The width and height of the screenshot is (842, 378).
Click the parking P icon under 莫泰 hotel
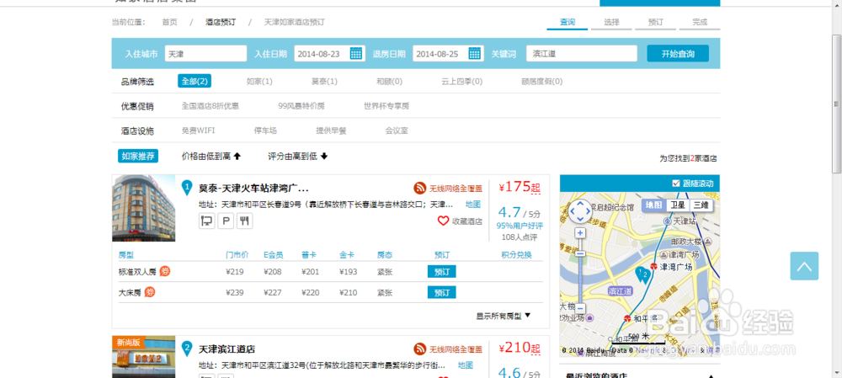point(226,221)
